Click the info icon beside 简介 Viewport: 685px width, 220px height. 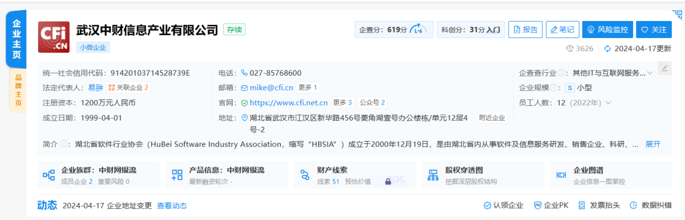click(x=63, y=144)
